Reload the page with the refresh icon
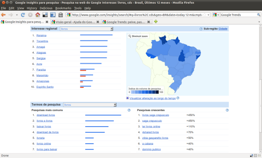This screenshot has width=262, height=158. tap(23, 15)
